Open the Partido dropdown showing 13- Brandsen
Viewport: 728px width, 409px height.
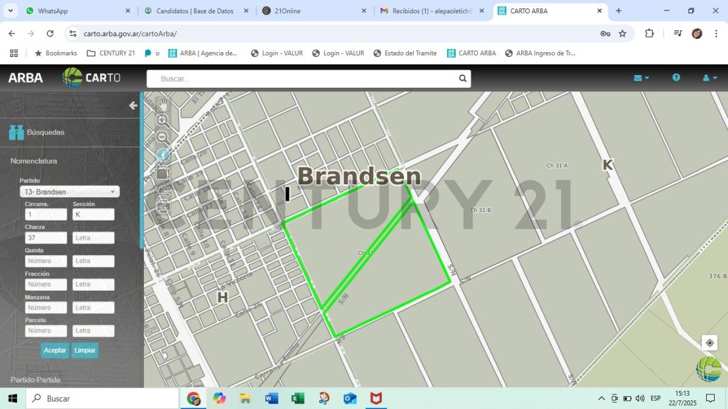pyautogui.click(x=69, y=191)
